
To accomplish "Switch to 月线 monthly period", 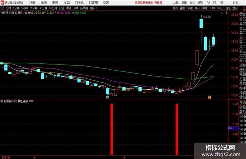I will 76,8.
